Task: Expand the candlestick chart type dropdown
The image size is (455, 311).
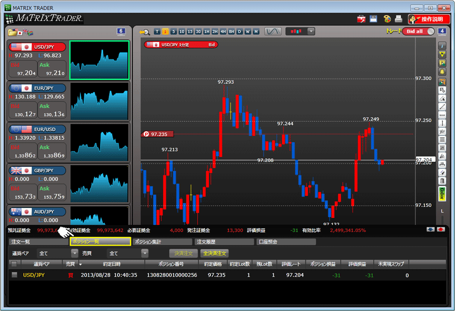Action: 311,31
